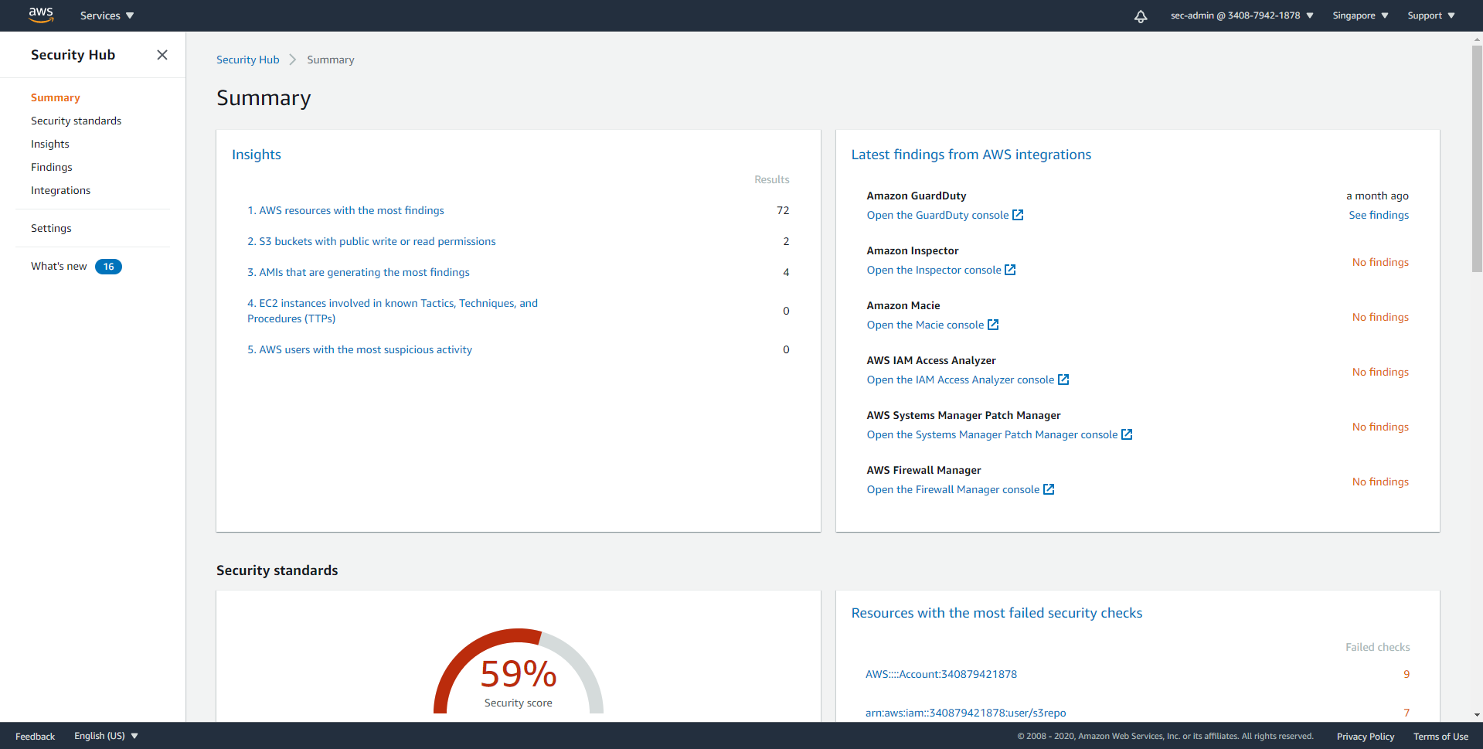Click external link icon beside Patch Manager console

click(1127, 434)
